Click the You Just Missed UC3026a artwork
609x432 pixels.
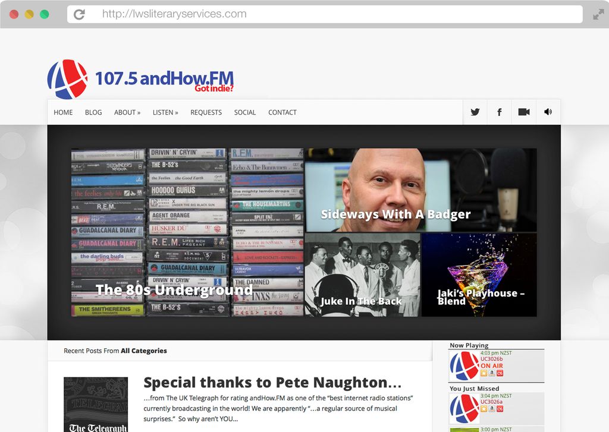coord(464,408)
